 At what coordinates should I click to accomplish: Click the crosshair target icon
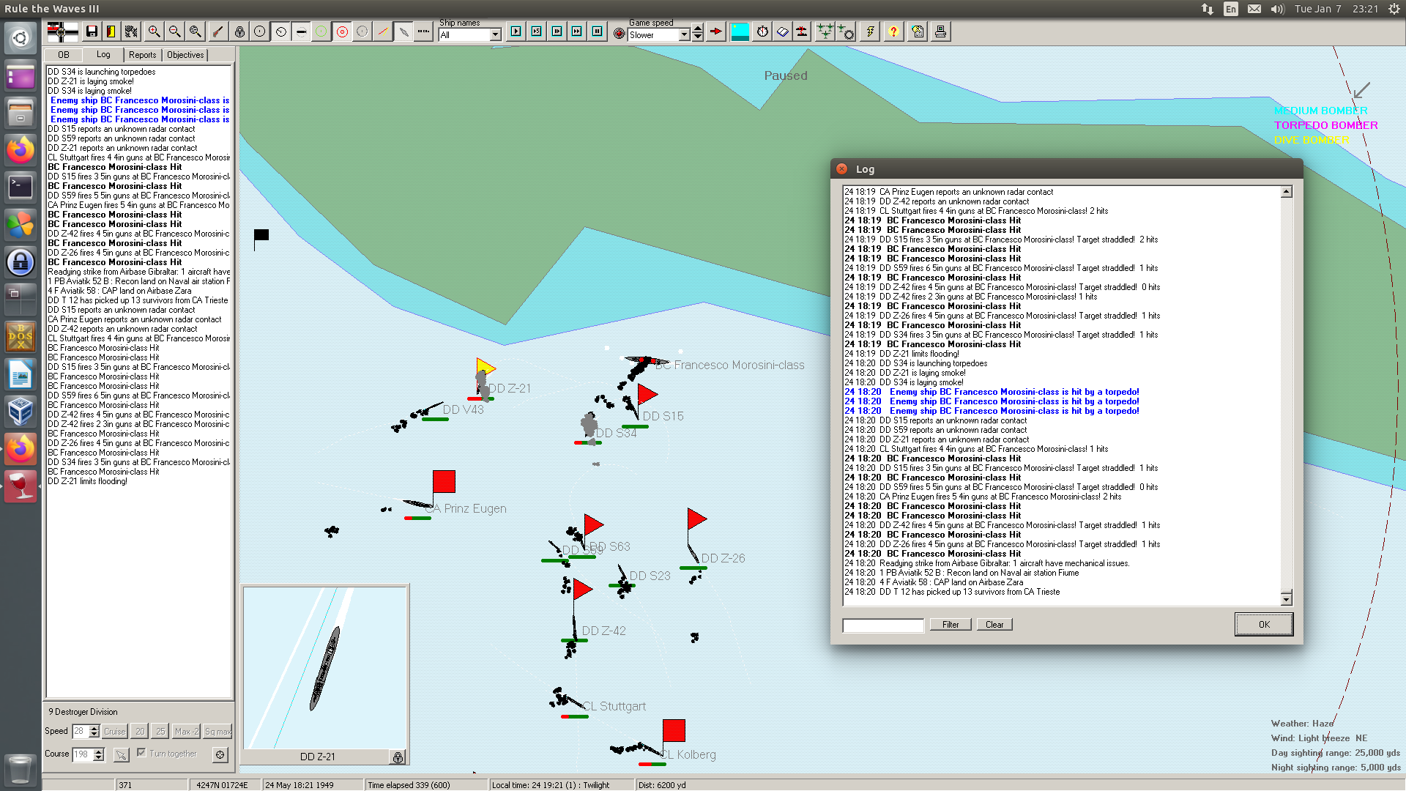220,754
